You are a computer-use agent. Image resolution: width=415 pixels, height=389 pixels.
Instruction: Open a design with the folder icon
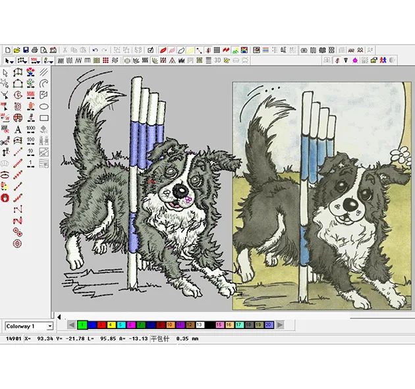(x=16, y=50)
